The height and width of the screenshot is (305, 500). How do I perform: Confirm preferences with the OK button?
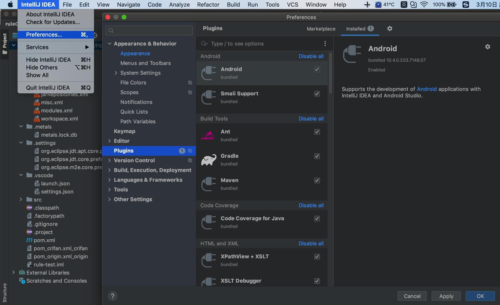[x=480, y=296]
